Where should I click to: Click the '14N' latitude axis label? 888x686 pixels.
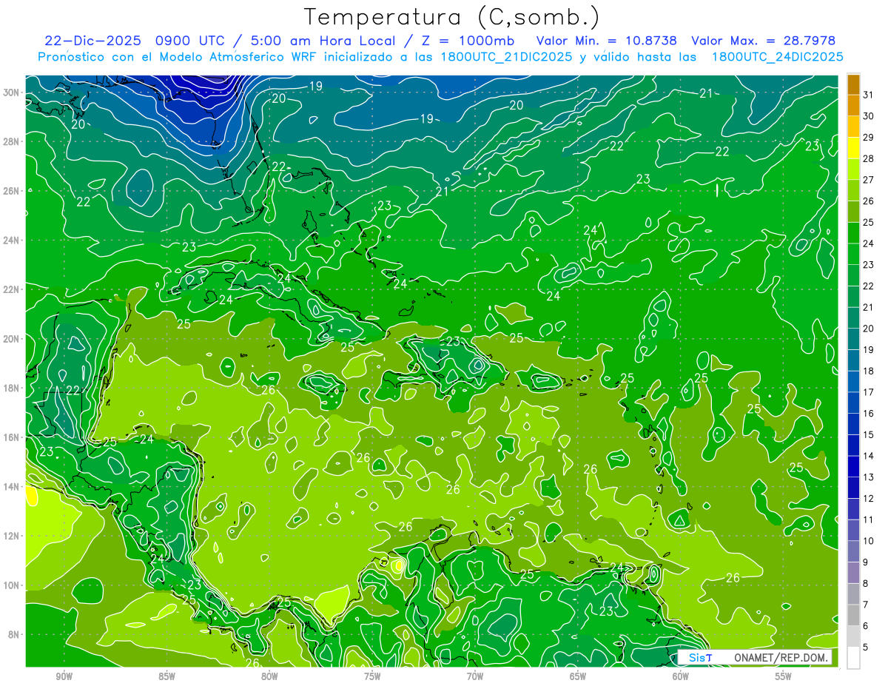point(12,487)
